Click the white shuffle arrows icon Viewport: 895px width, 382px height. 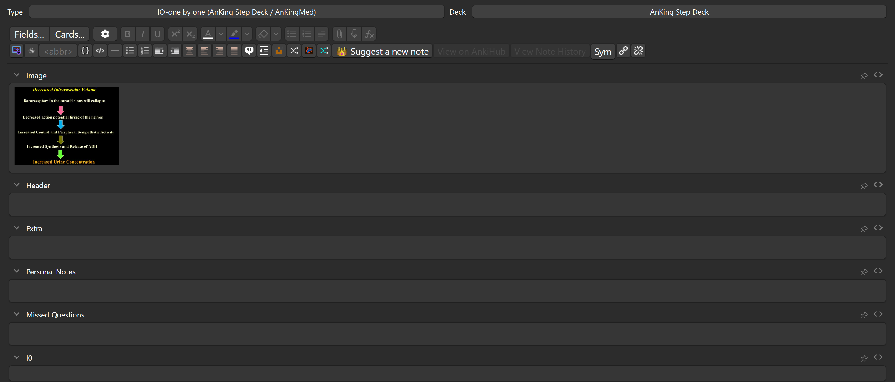point(294,51)
